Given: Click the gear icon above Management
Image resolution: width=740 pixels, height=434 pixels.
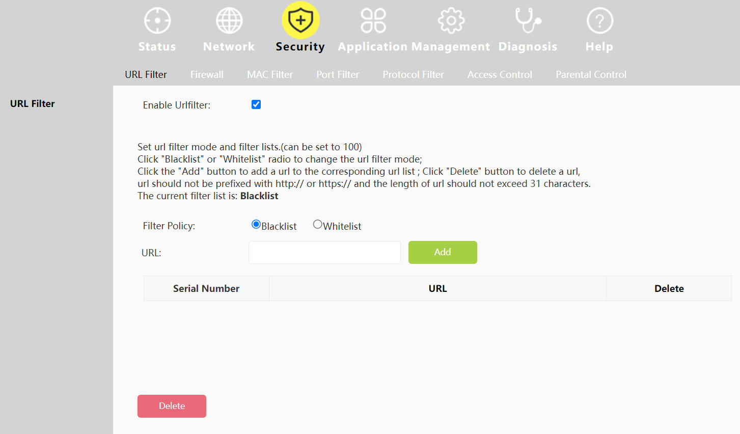Looking at the screenshot, I should [x=451, y=21].
